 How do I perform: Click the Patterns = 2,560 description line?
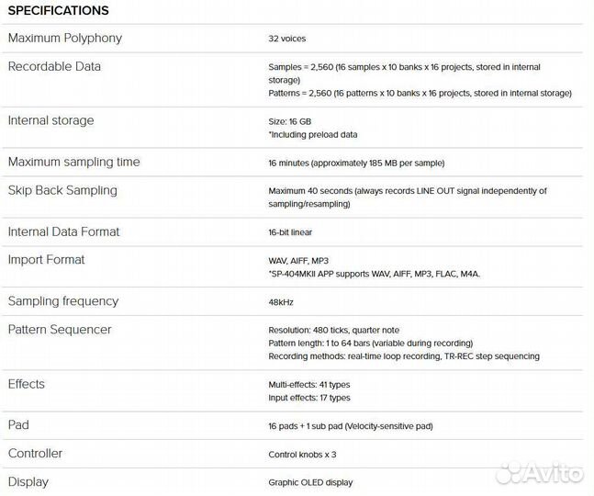click(x=420, y=93)
